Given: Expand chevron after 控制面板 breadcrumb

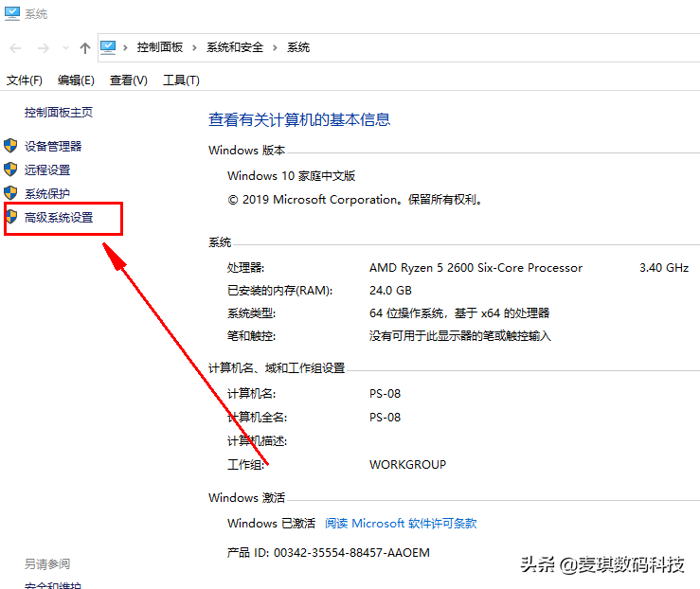Looking at the screenshot, I should [194, 47].
